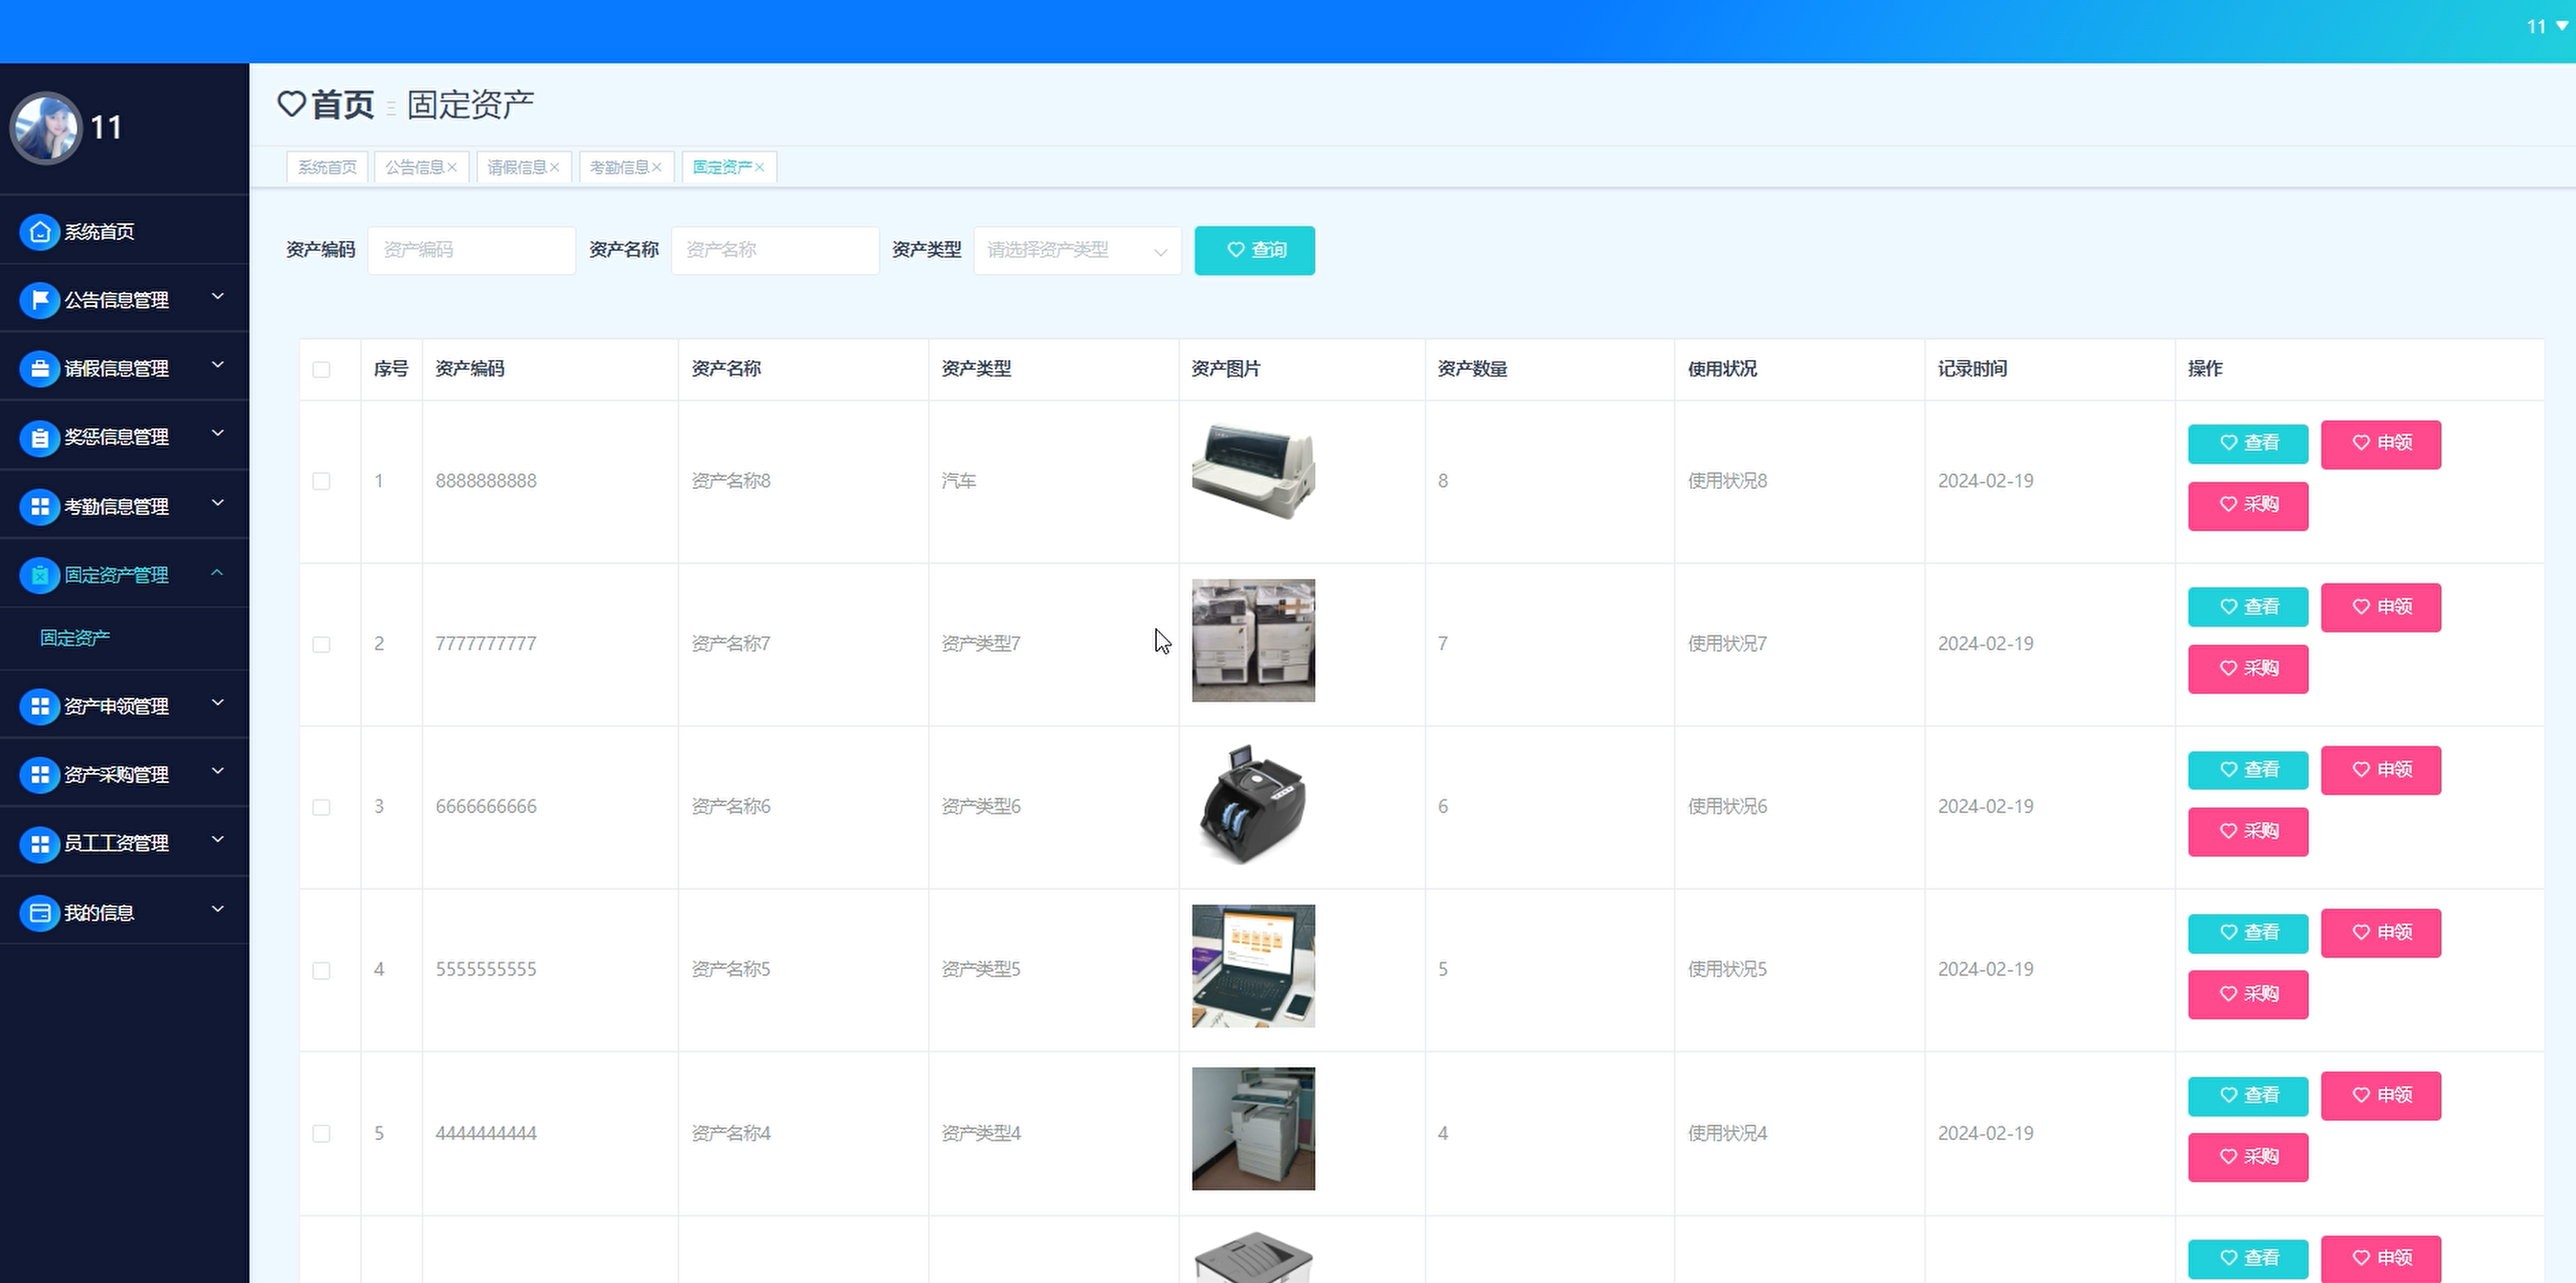This screenshot has height=1283, width=2576.
Task: Check the row with code 7777777777
Action: (x=321, y=644)
